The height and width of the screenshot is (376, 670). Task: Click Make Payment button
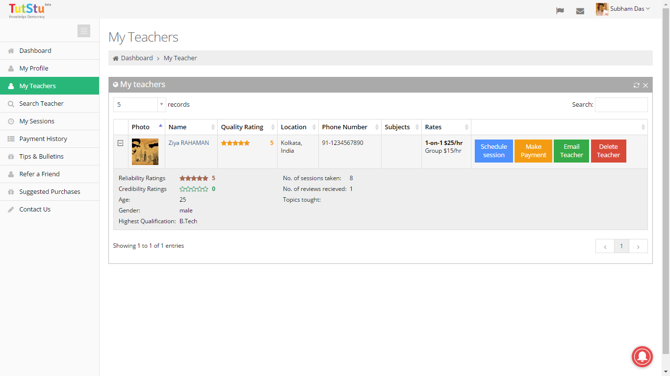(533, 151)
